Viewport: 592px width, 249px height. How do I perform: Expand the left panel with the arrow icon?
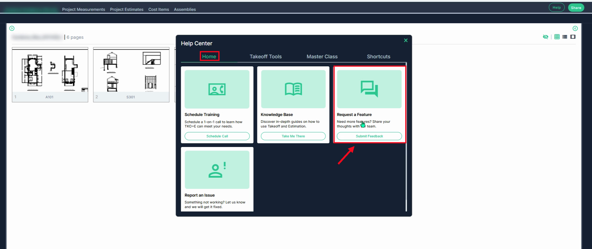(12, 28)
